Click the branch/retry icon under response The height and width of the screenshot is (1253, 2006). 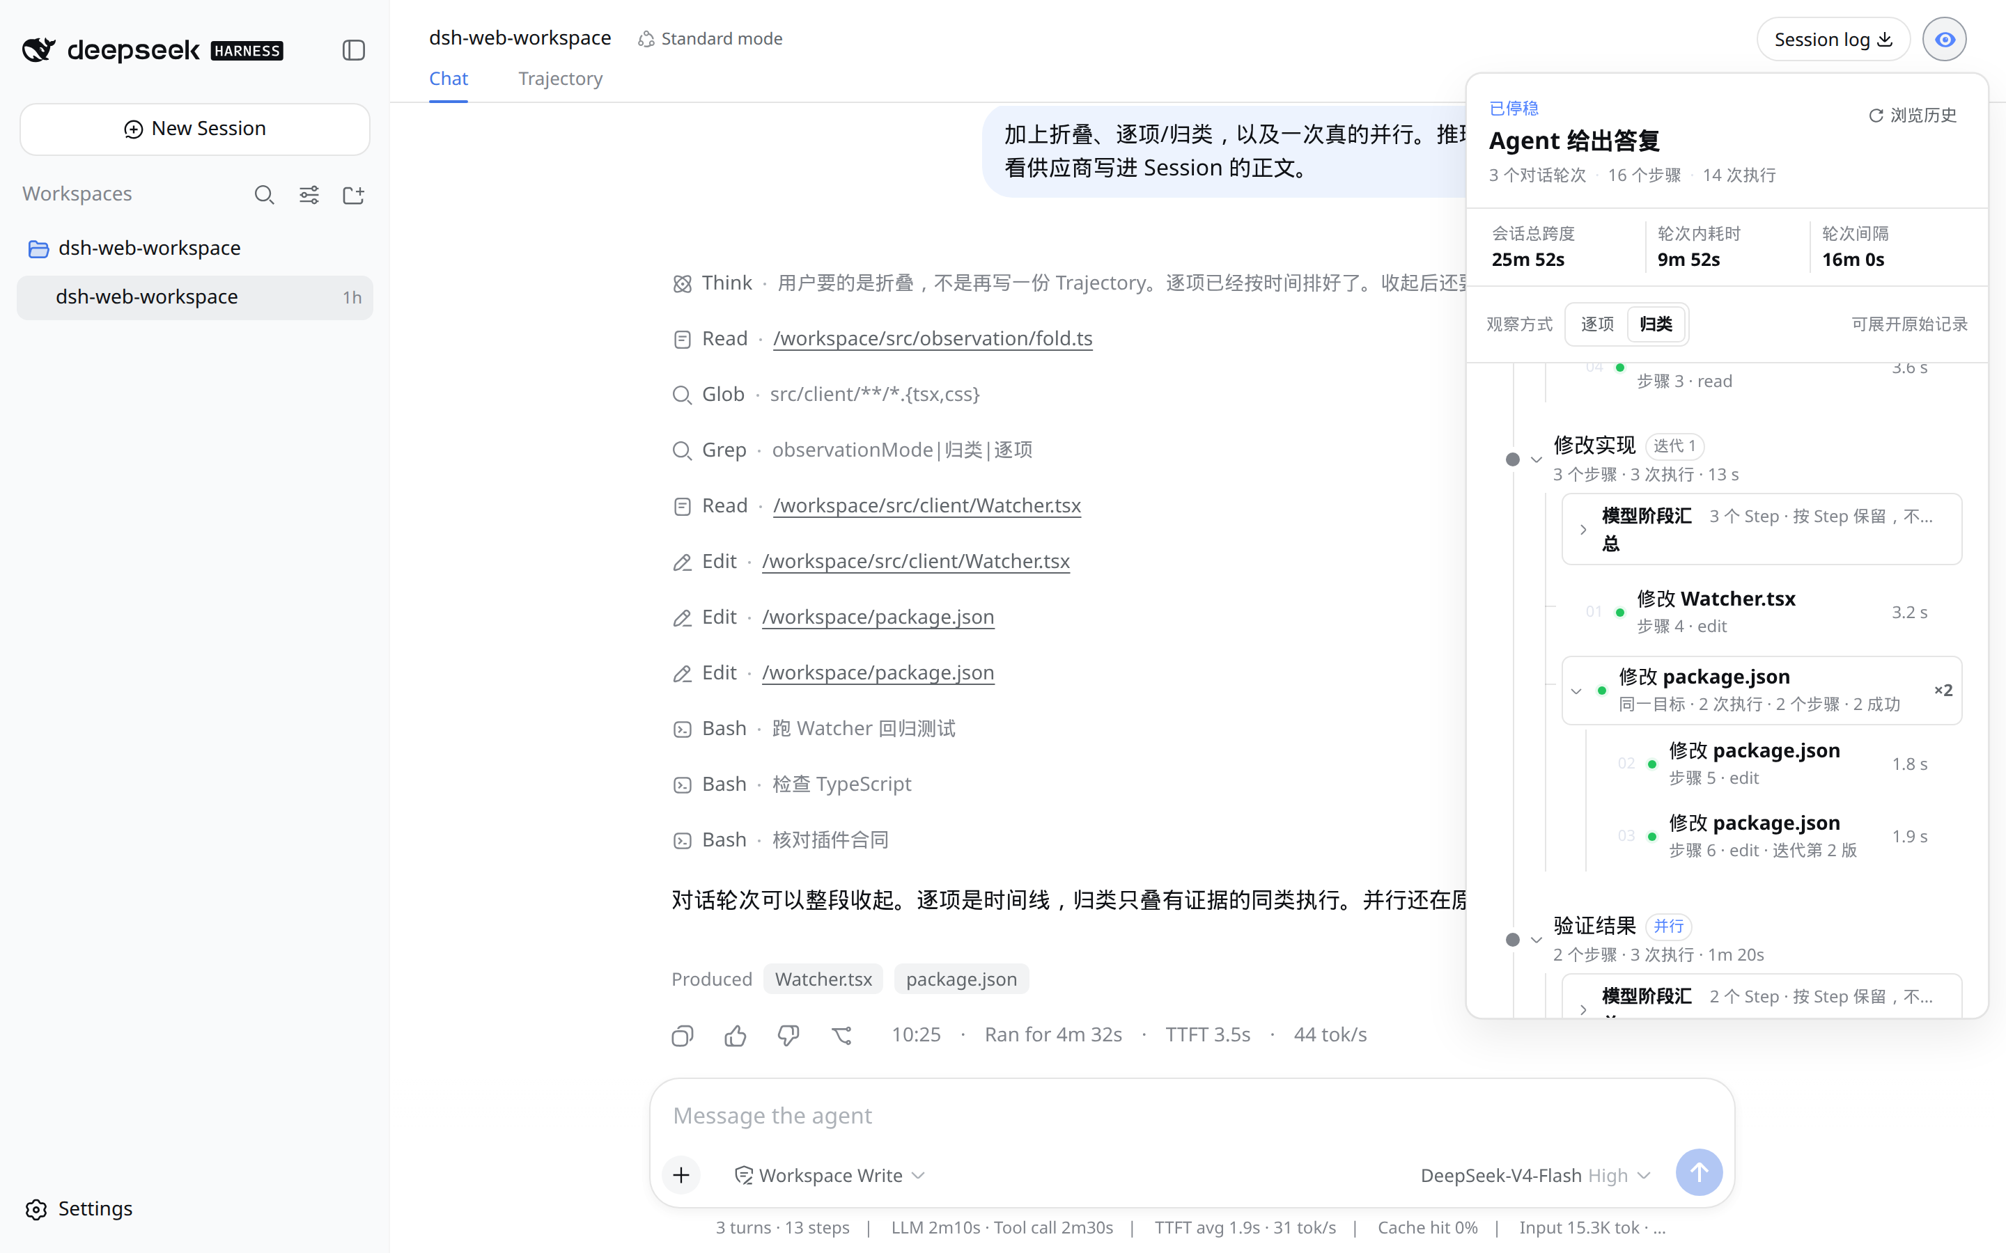[842, 1035]
